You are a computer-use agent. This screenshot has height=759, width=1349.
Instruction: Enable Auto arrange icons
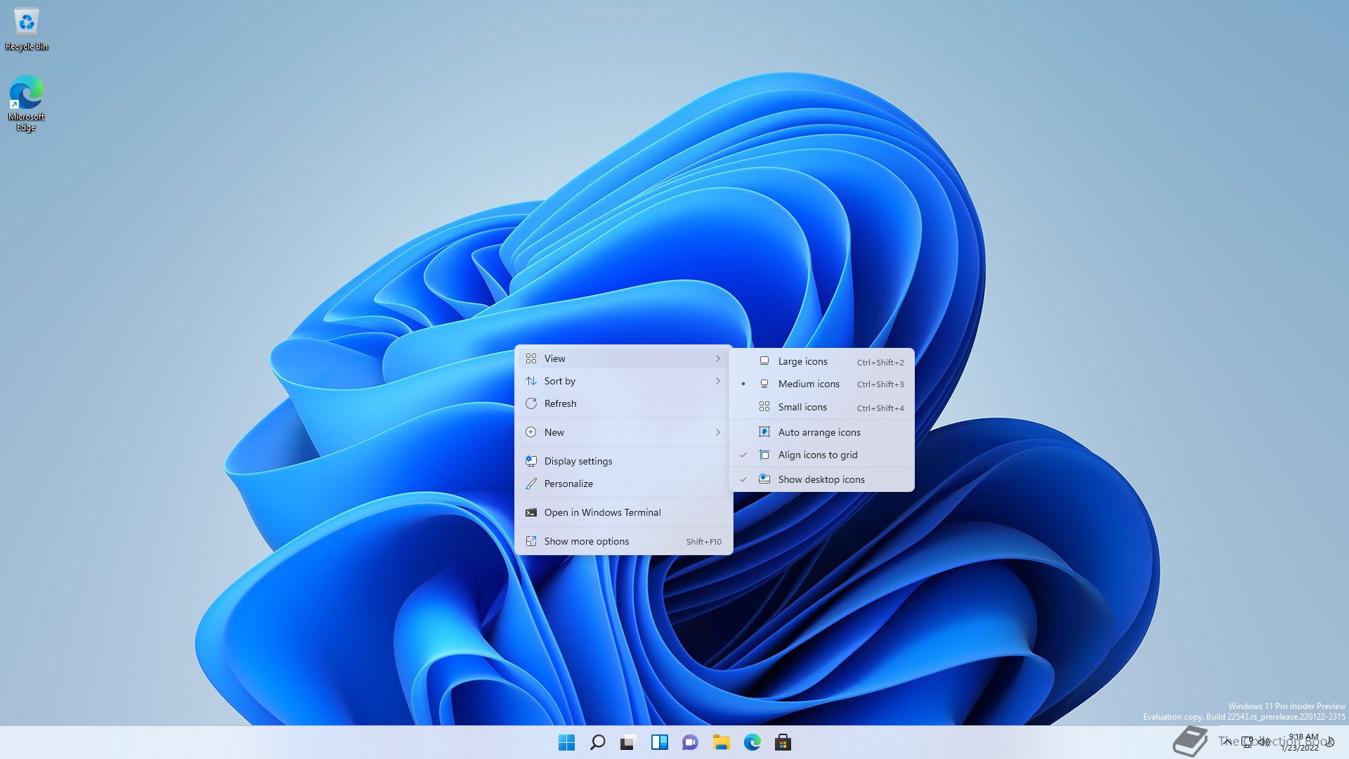[x=821, y=432]
